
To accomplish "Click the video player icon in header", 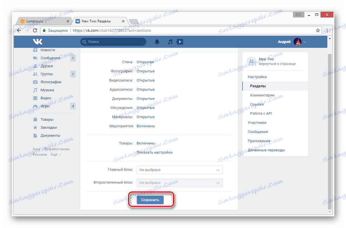I will tap(180, 42).
